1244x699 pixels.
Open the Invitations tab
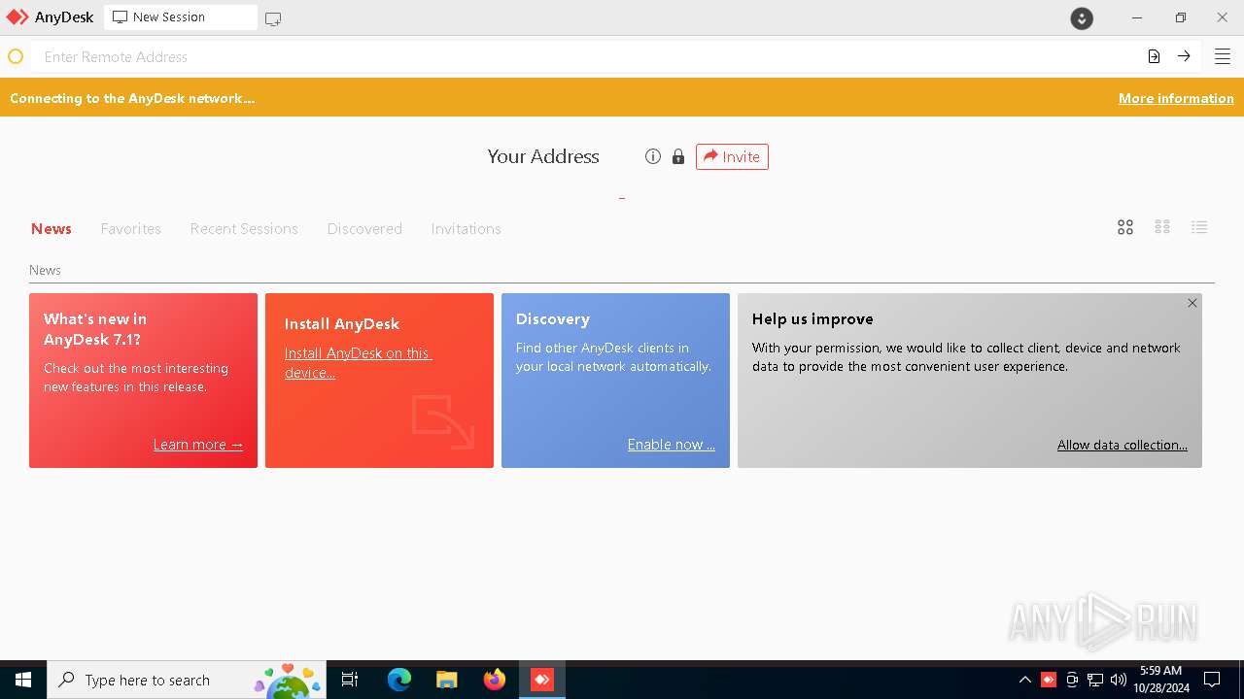tap(466, 229)
